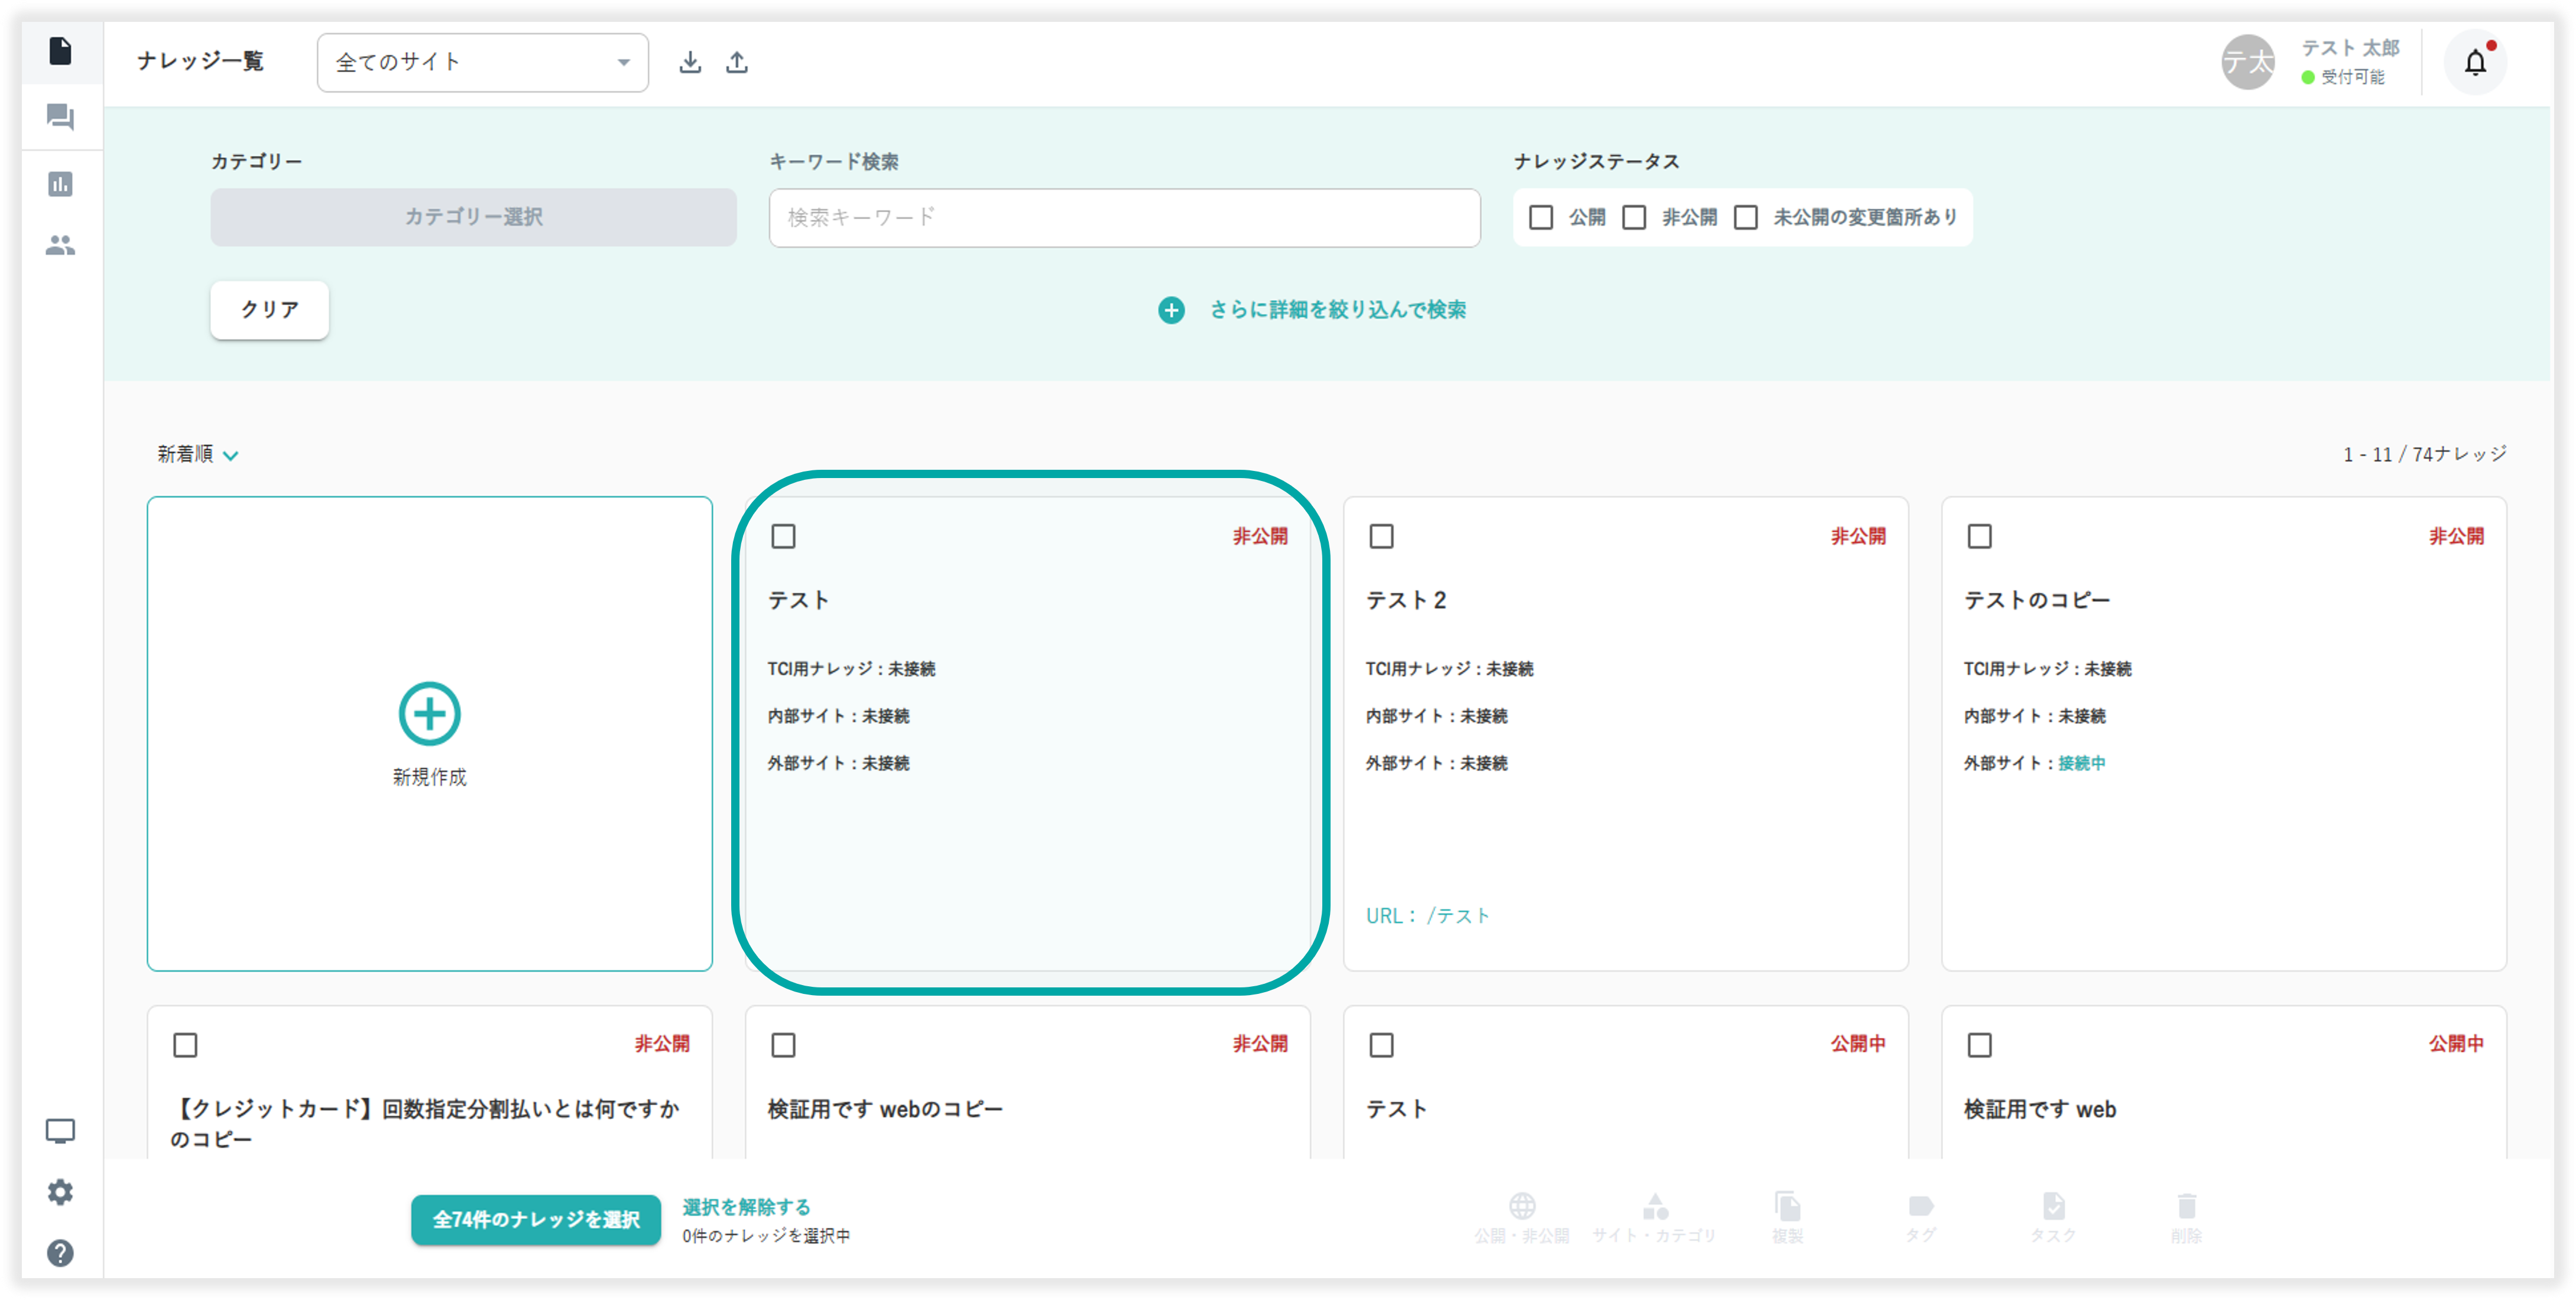Click the download icon in header

click(x=690, y=62)
